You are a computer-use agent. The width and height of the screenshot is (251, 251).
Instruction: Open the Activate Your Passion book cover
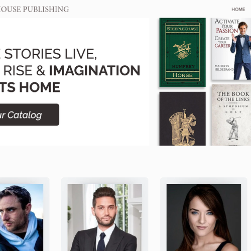click(231, 49)
